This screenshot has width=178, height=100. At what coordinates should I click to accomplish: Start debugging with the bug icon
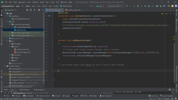pyautogui.click(x=138, y=6)
